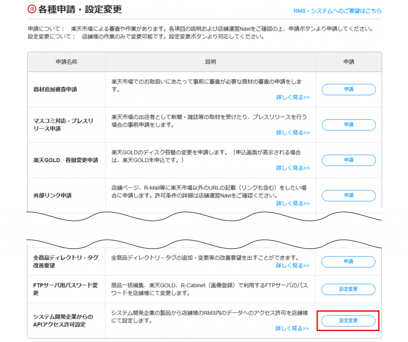Click the 各種申請・設定変更 heading text

point(80,10)
